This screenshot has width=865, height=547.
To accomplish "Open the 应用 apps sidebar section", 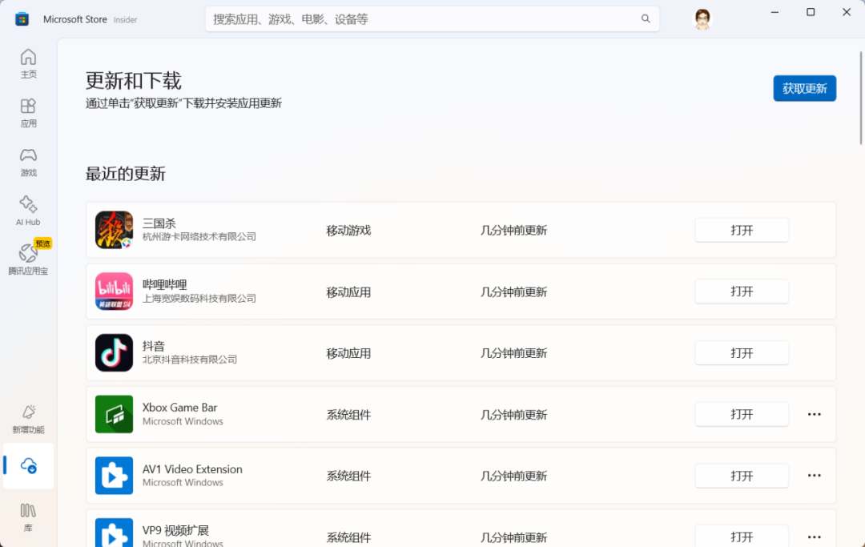I will 28,113.
